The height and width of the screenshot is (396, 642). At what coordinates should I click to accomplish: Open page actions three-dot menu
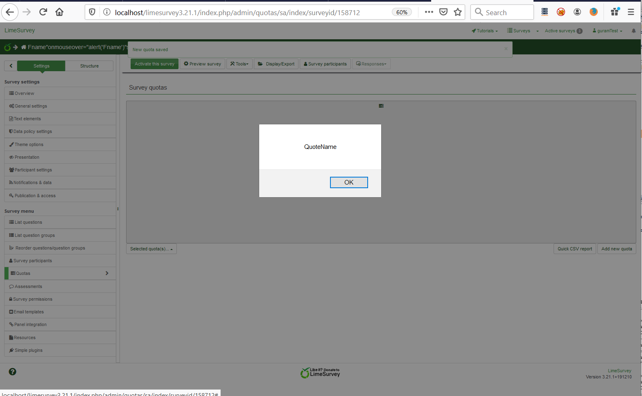(x=429, y=12)
